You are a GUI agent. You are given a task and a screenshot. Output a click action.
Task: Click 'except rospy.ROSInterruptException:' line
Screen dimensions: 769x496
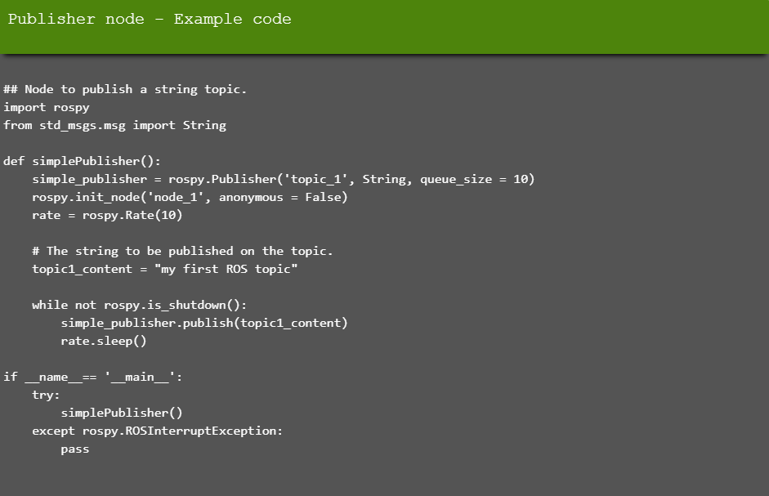pyautogui.click(x=158, y=431)
